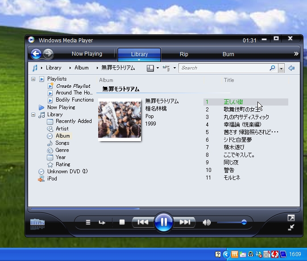
Task: Select iPod device in the sidebar
Action: click(x=52, y=179)
